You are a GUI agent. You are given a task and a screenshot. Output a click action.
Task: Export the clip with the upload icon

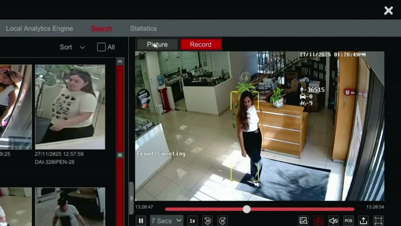pyautogui.click(x=363, y=221)
